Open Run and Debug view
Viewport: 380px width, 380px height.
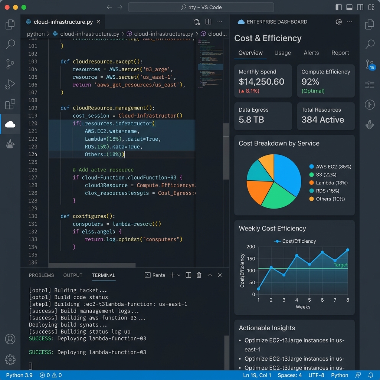(x=10, y=84)
